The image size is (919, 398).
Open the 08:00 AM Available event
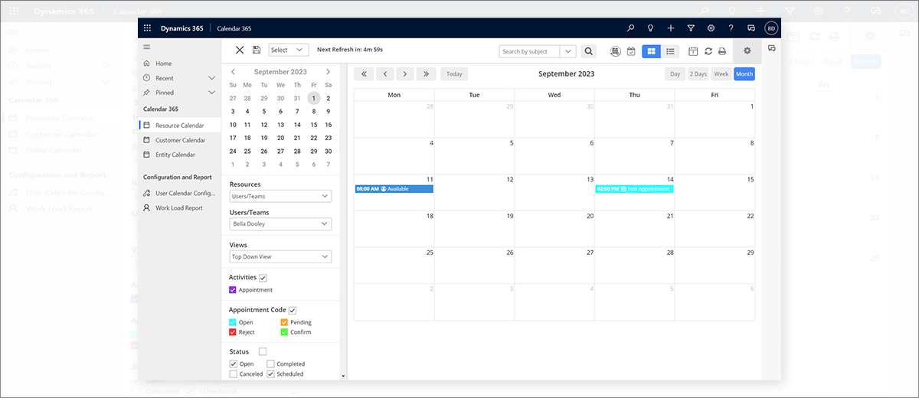click(394, 189)
